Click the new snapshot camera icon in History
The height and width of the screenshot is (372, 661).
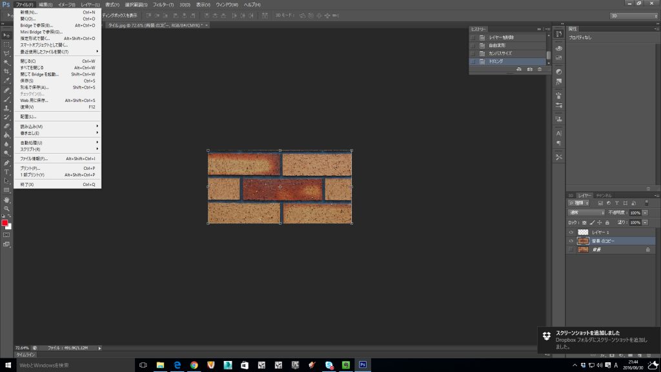(x=529, y=69)
